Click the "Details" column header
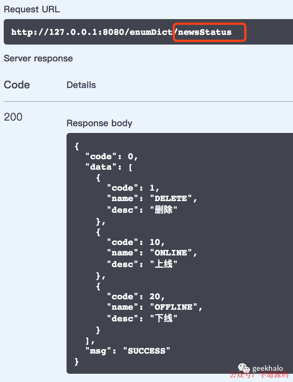This screenshot has width=293, height=382. click(x=81, y=85)
